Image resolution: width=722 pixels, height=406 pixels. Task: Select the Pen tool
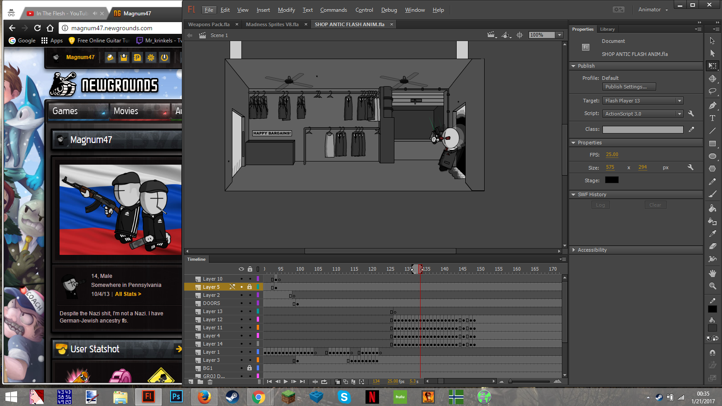pos(713,106)
